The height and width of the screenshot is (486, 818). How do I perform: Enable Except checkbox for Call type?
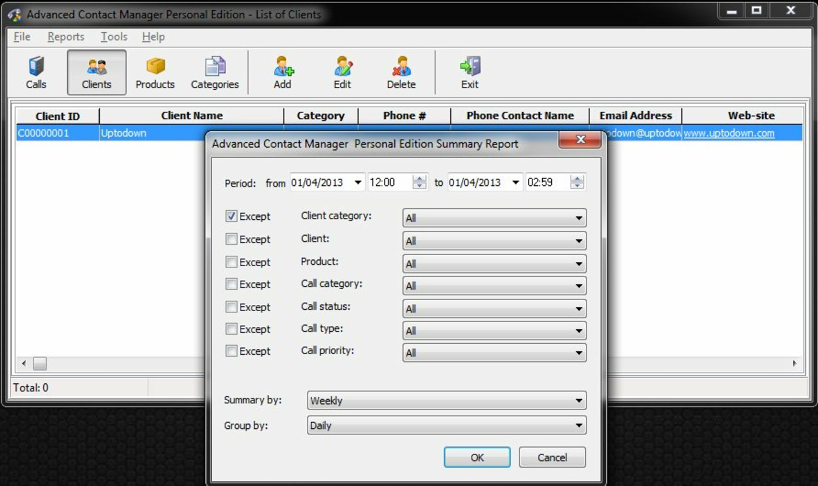click(x=231, y=329)
